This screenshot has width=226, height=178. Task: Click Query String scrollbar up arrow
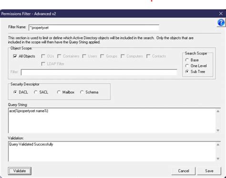tap(218, 111)
